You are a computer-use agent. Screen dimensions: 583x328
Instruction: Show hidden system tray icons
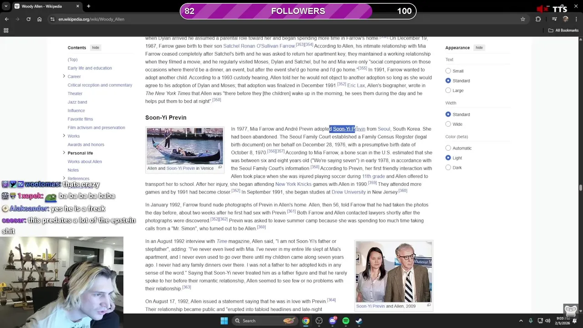522,321
